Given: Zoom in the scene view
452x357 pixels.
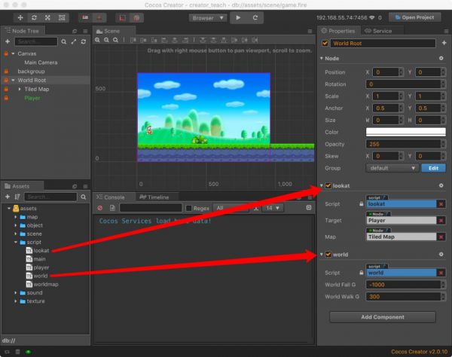Looking at the screenshot, I should (98, 40).
